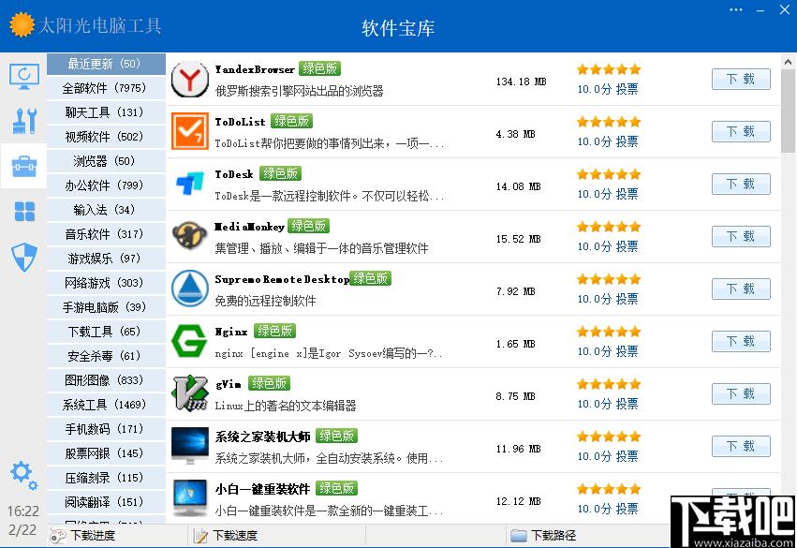Download ToDoList with its 下载 button
The image size is (797, 548).
(x=741, y=132)
